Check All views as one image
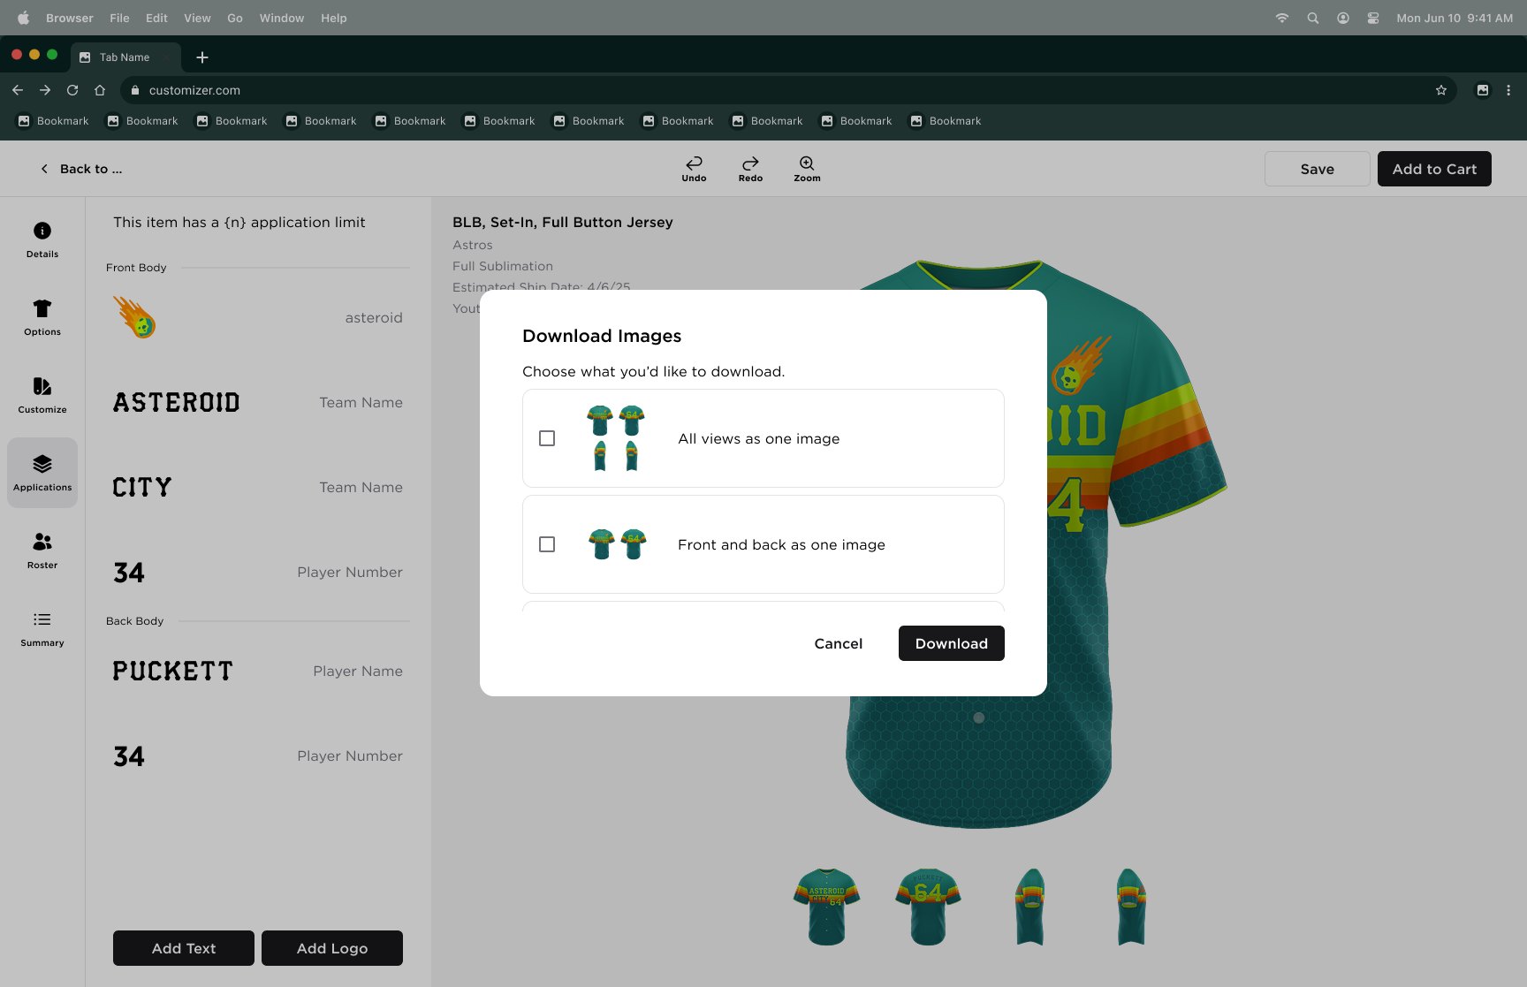Viewport: 1527px width, 987px height. (x=547, y=438)
